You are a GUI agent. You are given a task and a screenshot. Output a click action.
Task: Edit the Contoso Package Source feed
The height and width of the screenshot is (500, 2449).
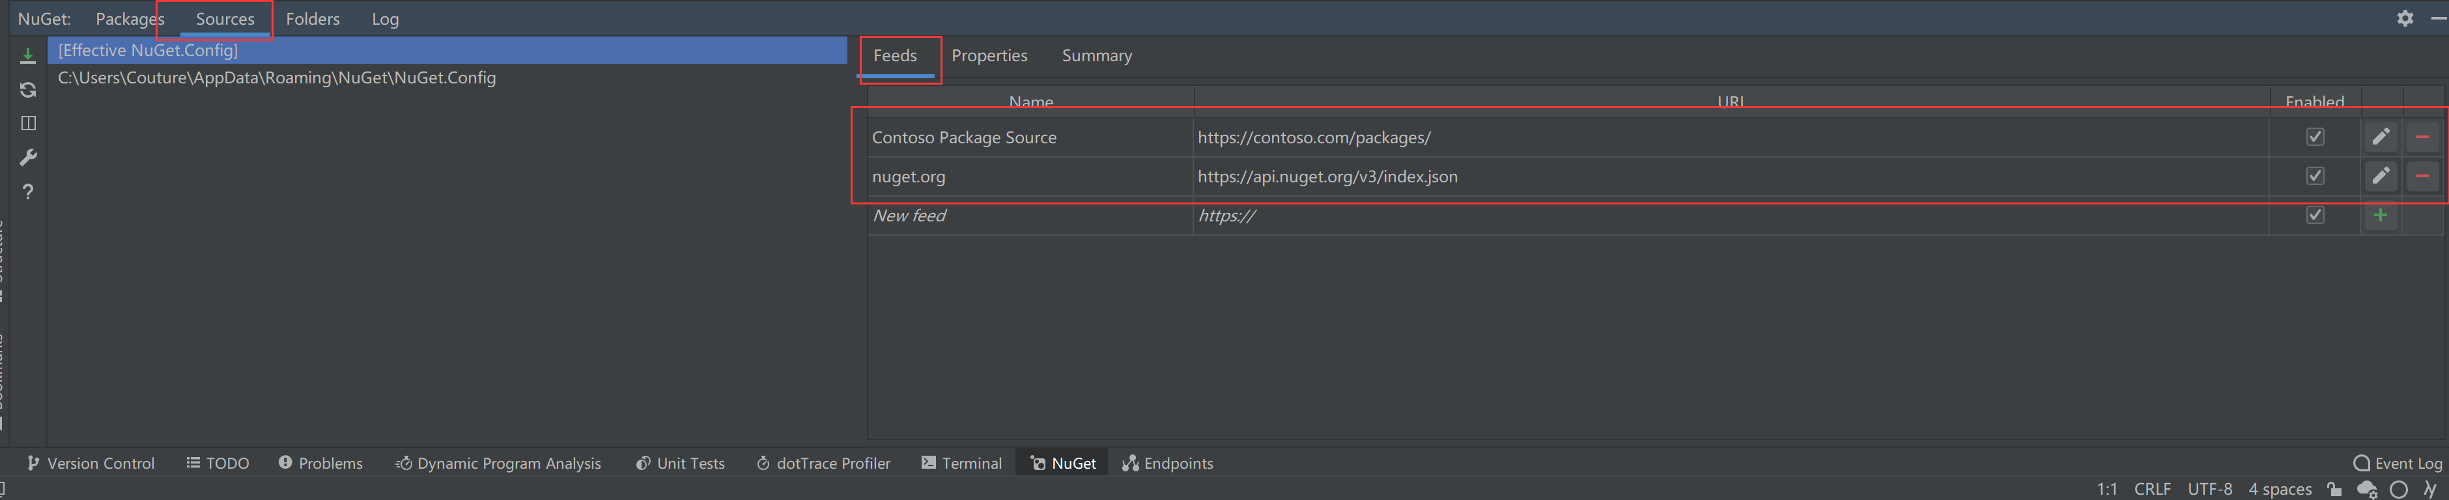tap(2379, 138)
